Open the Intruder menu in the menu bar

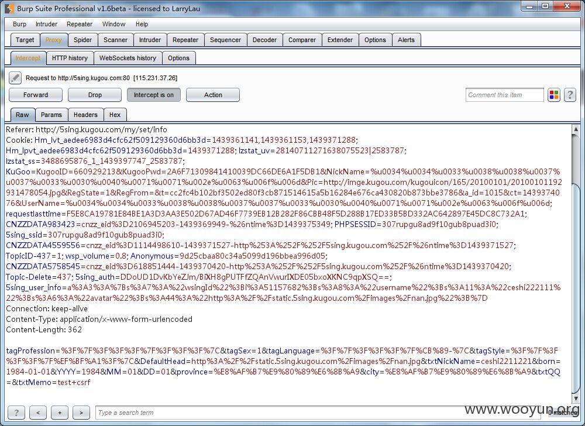pyautogui.click(x=46, y=24)
